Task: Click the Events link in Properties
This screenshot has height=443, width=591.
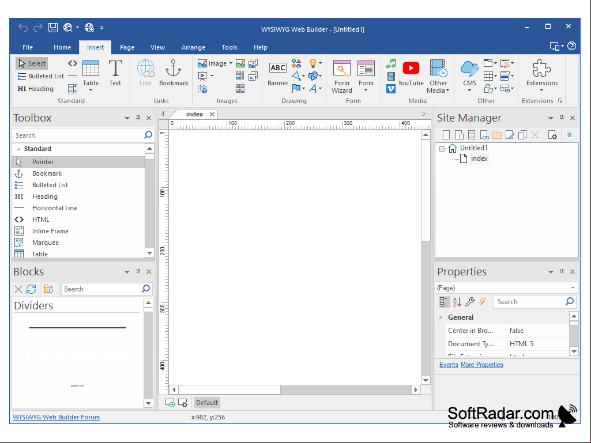Action: (449, 365)
